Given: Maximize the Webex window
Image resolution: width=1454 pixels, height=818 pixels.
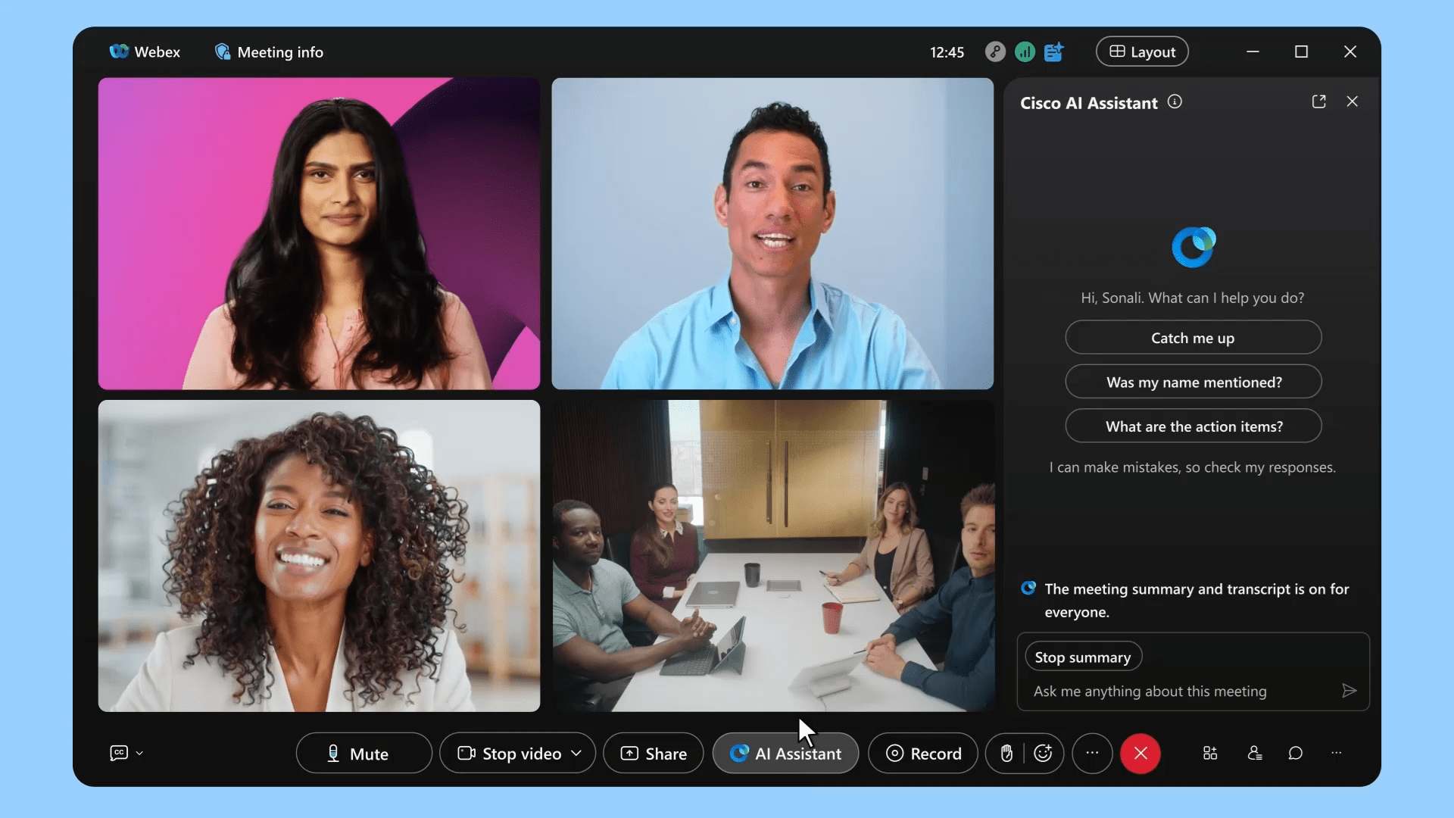Looking at the screenshot, I should click(x=1301, y=52).
